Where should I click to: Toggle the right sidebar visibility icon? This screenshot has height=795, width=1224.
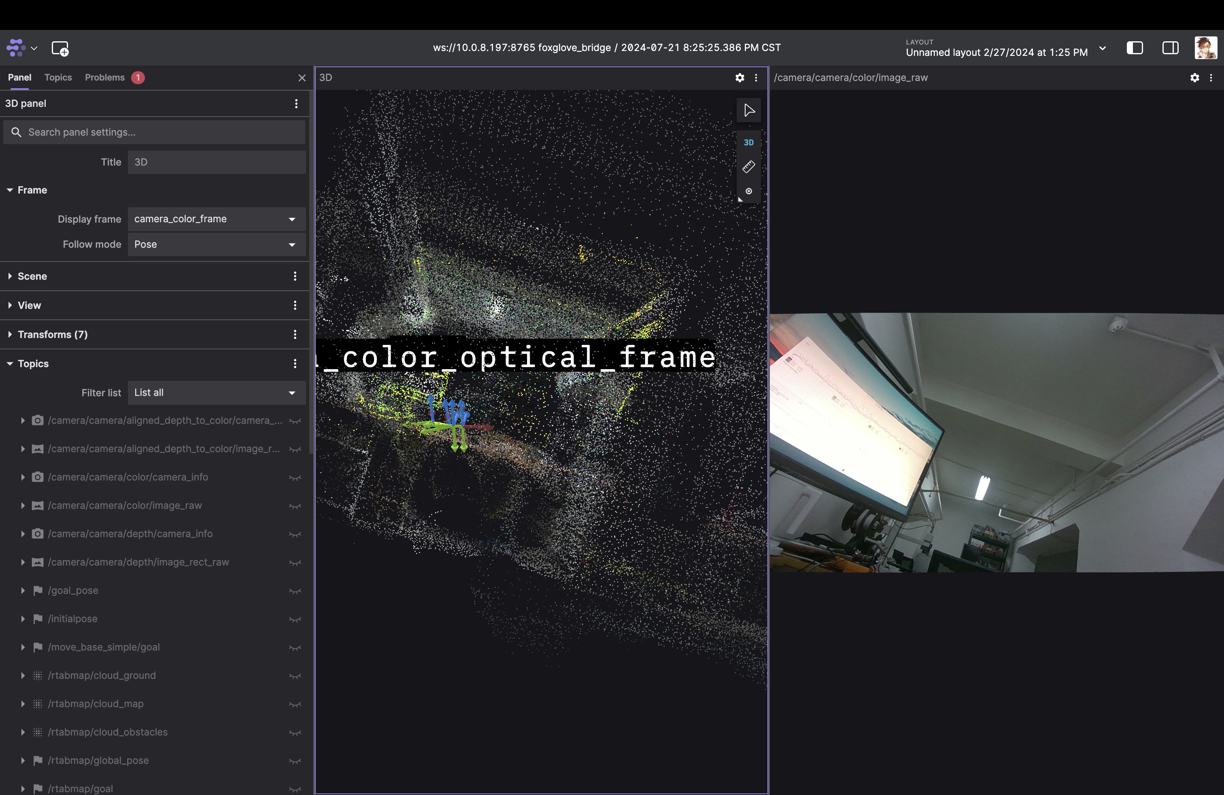click(1170, 48)
